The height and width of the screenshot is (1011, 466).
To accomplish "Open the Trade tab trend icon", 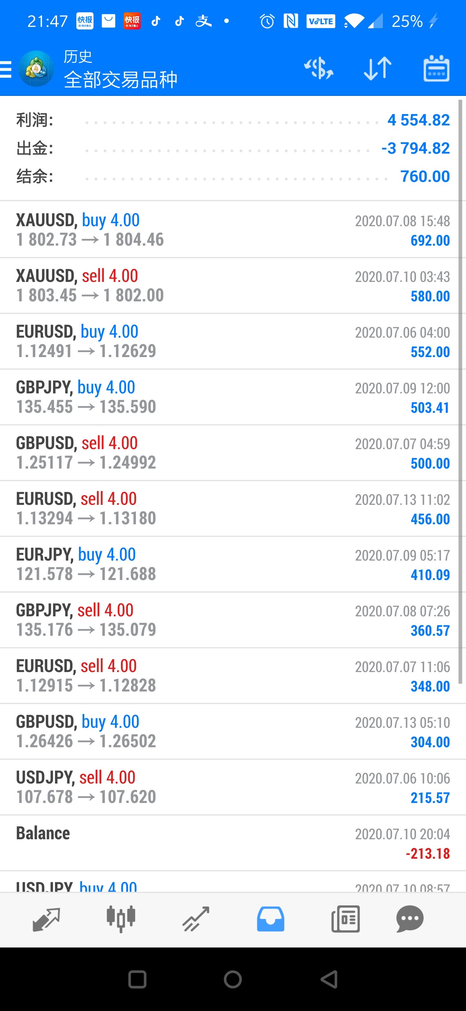I will pyautogui.click(x=195, y=919).
